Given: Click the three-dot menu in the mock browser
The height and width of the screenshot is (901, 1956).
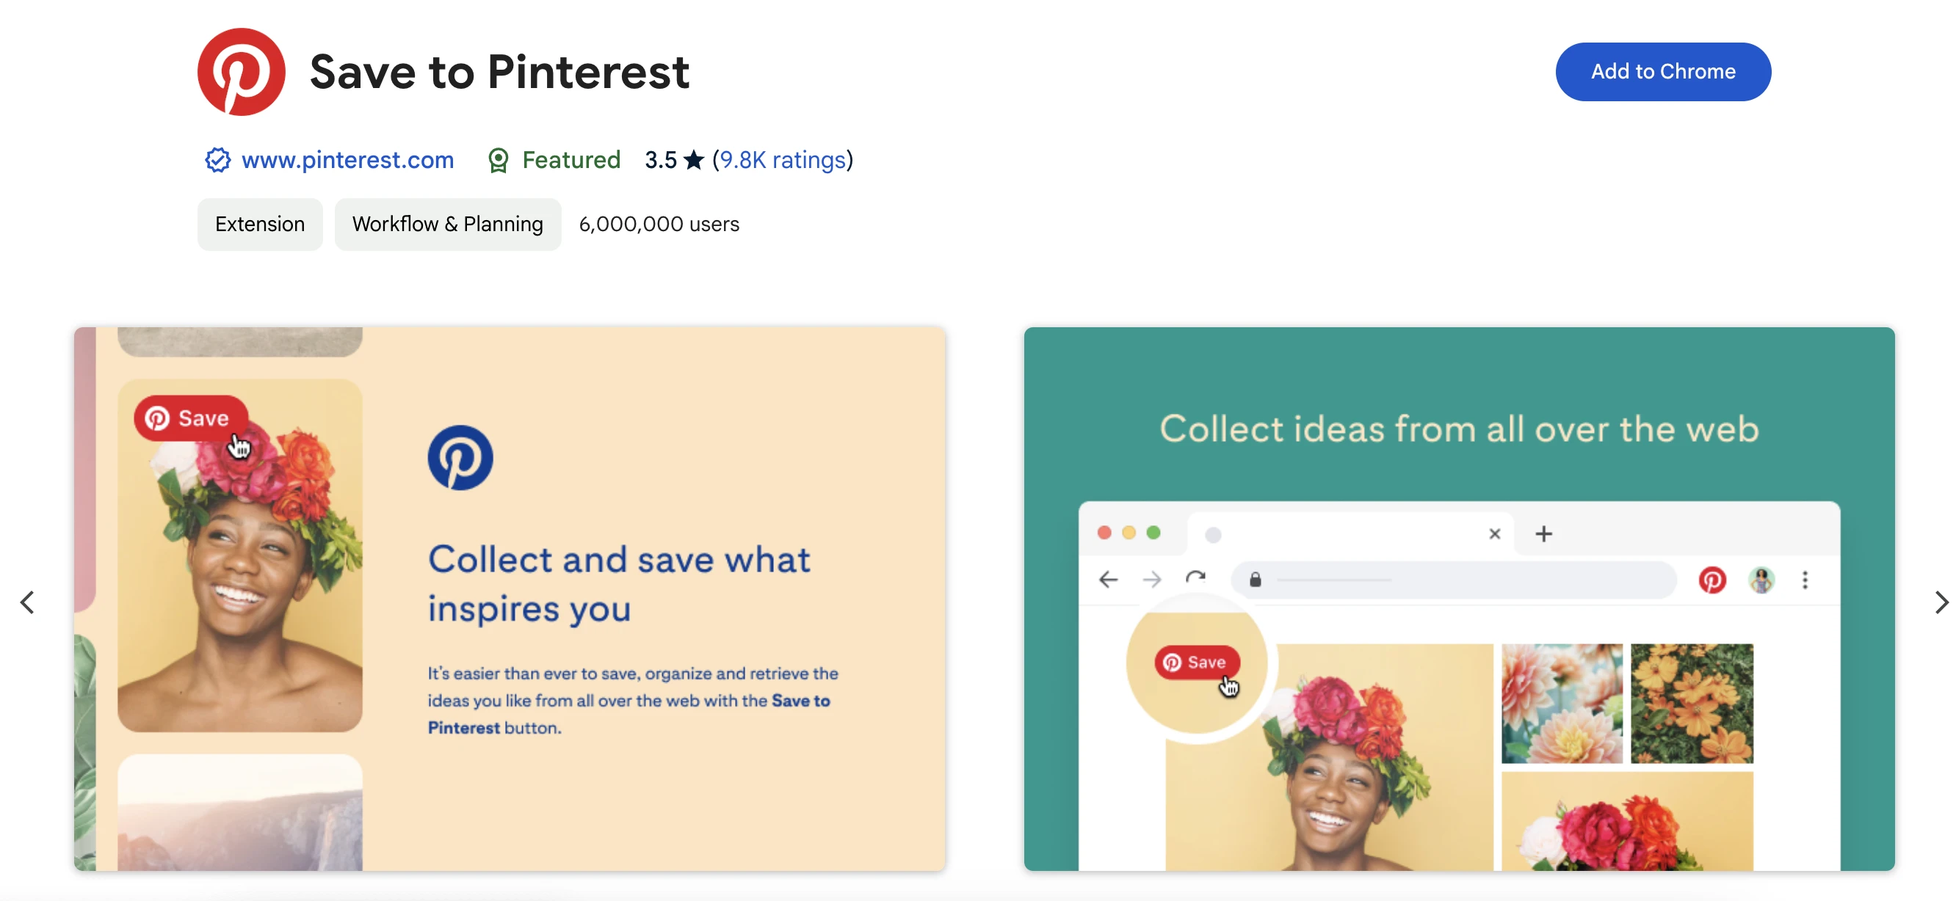Looking at the screenshot, I should coord(1805,580).
